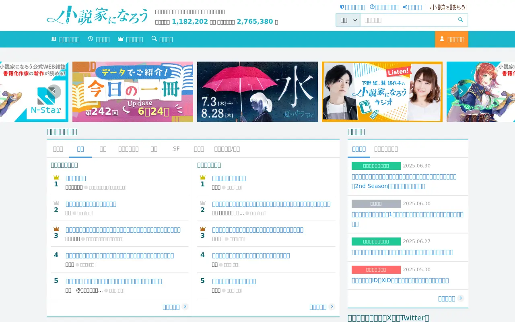
Task: Open the magnifier icon search item in navbar
Action: click(162, 39)
